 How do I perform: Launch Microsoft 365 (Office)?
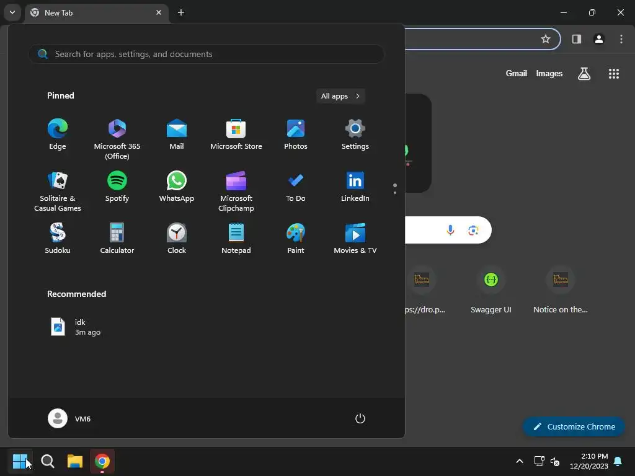click(117, 139)
